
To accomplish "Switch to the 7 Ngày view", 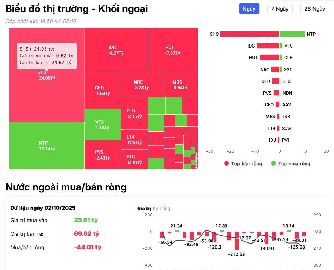I will pyautogui.click(x=280, y=8).
